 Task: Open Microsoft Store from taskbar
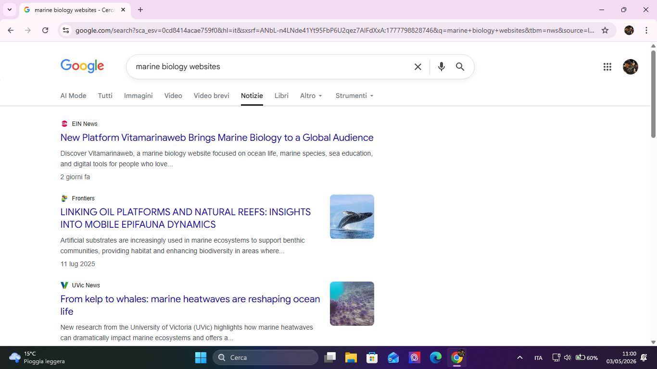(x=372, y=357)
